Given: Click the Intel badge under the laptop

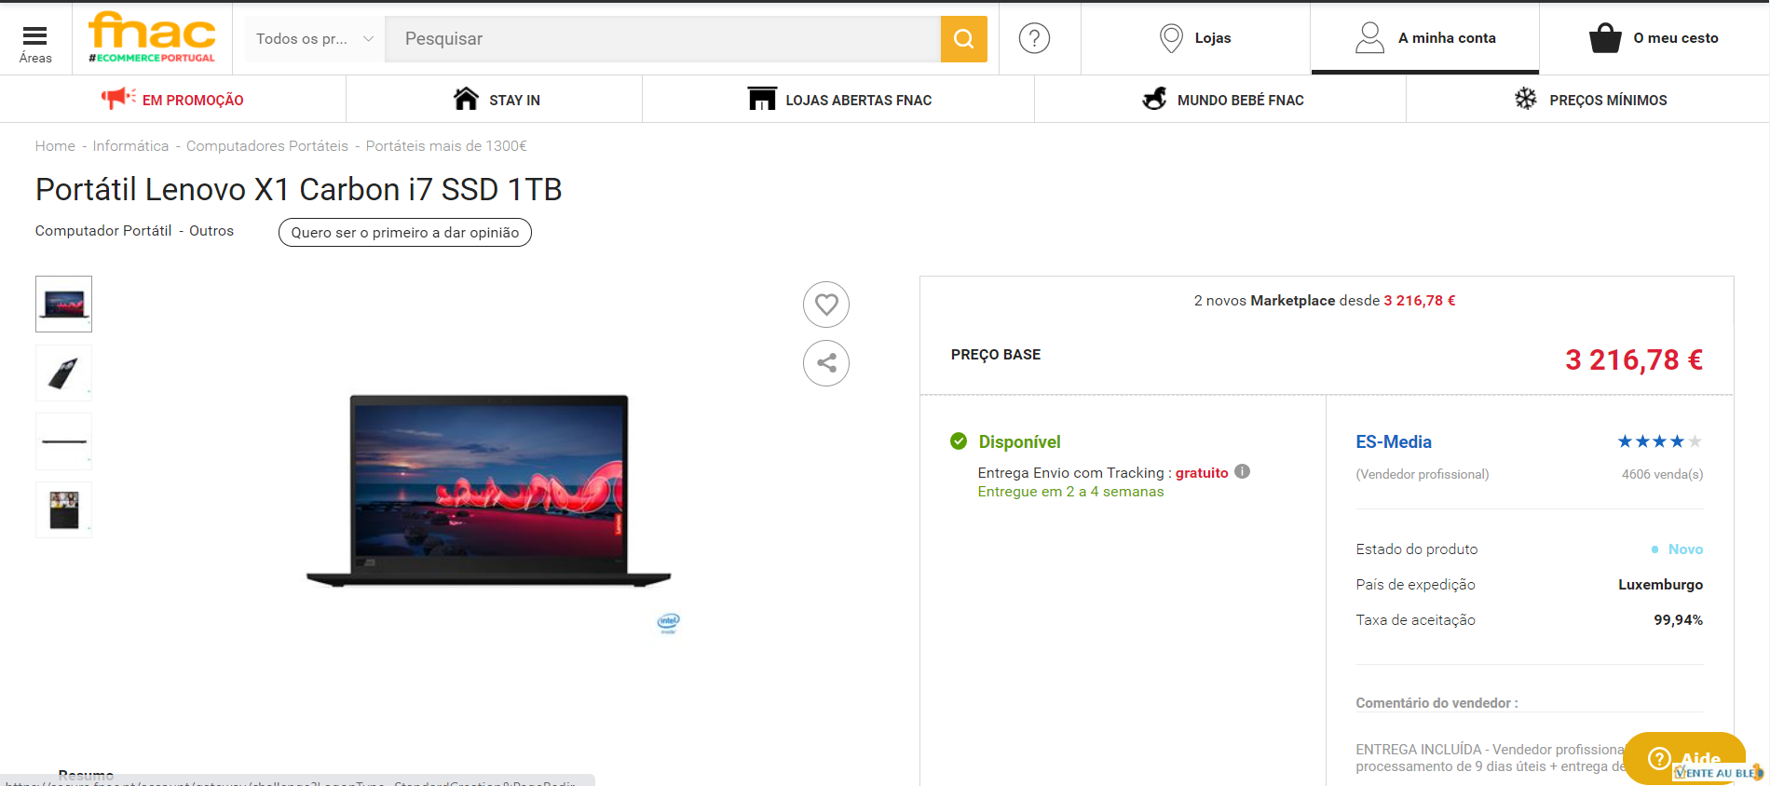Looking at the screenshot, I should click(669, 623).
